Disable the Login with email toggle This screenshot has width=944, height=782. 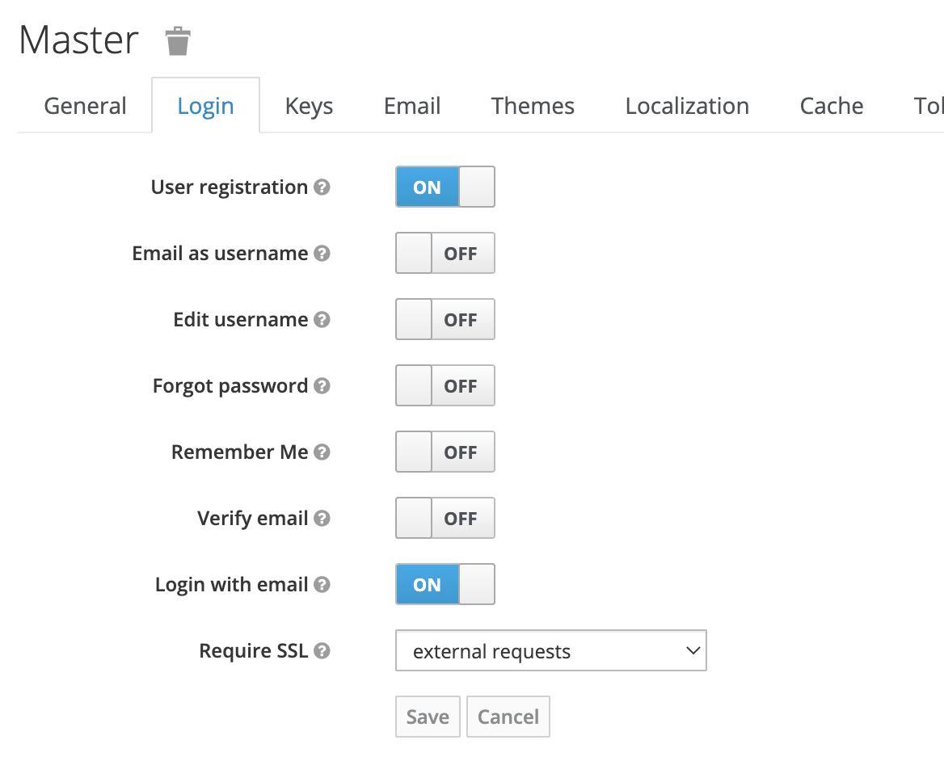tap(445, 585)
